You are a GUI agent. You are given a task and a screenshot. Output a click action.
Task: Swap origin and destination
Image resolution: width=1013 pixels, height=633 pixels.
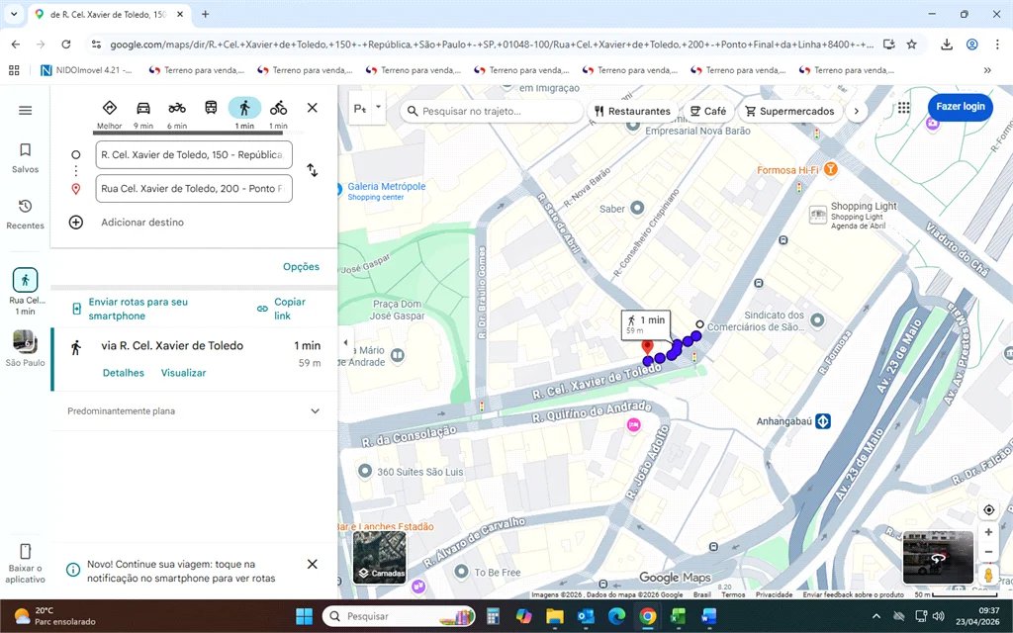tap(312, 170)
